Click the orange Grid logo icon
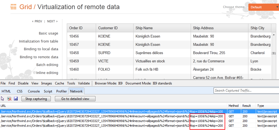279x130 pixels. (x=13, y=7)
